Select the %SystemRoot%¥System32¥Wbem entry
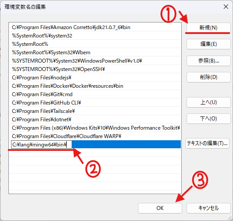The height and width of the screenshot is (221, 233). tap(95, 52)
